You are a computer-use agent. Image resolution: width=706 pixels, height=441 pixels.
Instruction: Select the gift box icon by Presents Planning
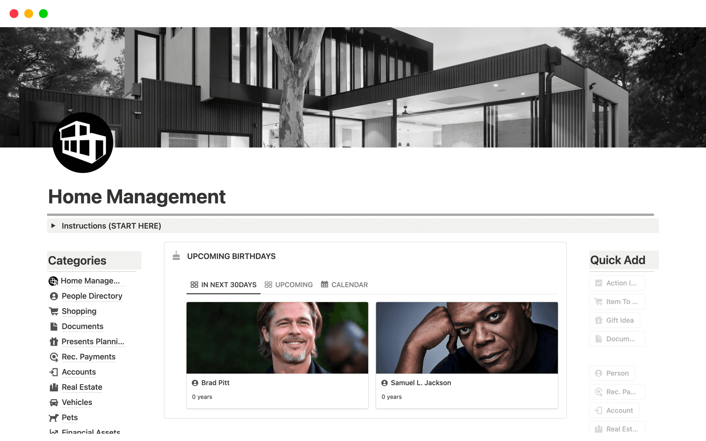click(54, 341)
